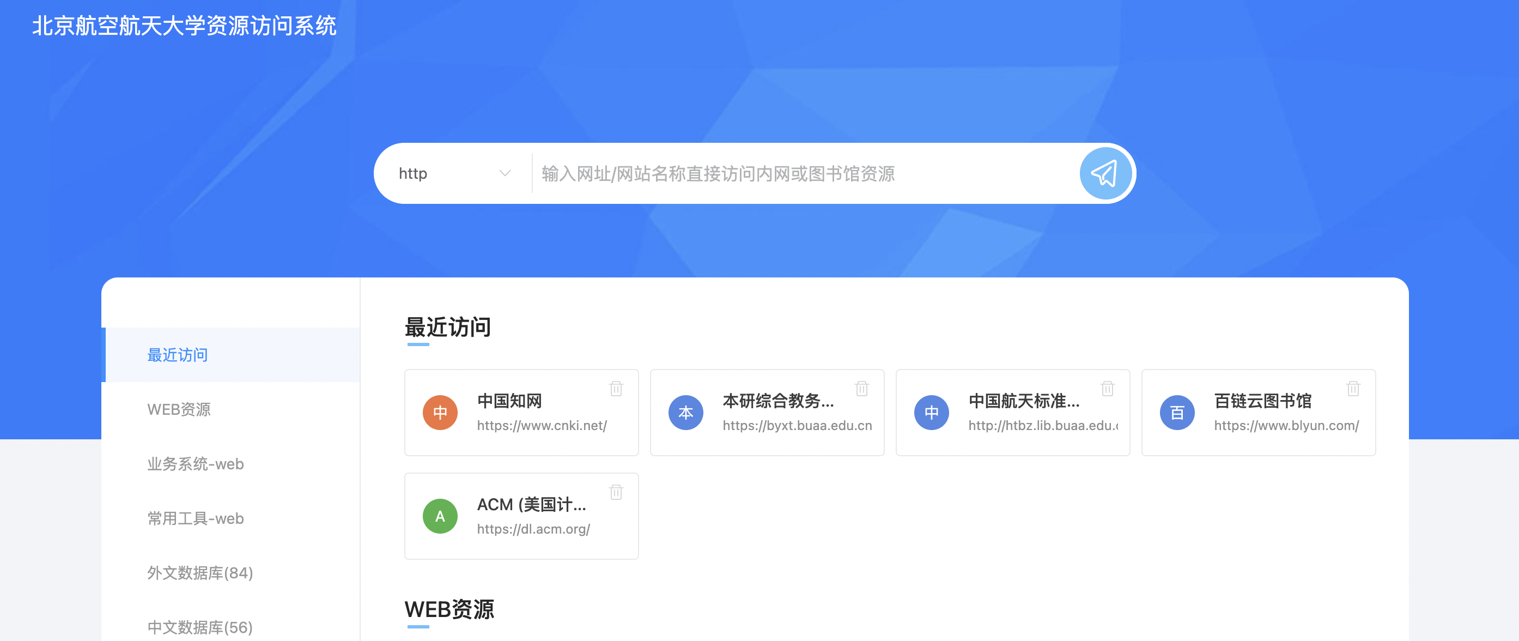The width and height of the screenshot is (1519, 641).
Task: Delete 中国知网 from recent visits
Action: (x=616, y=389)
